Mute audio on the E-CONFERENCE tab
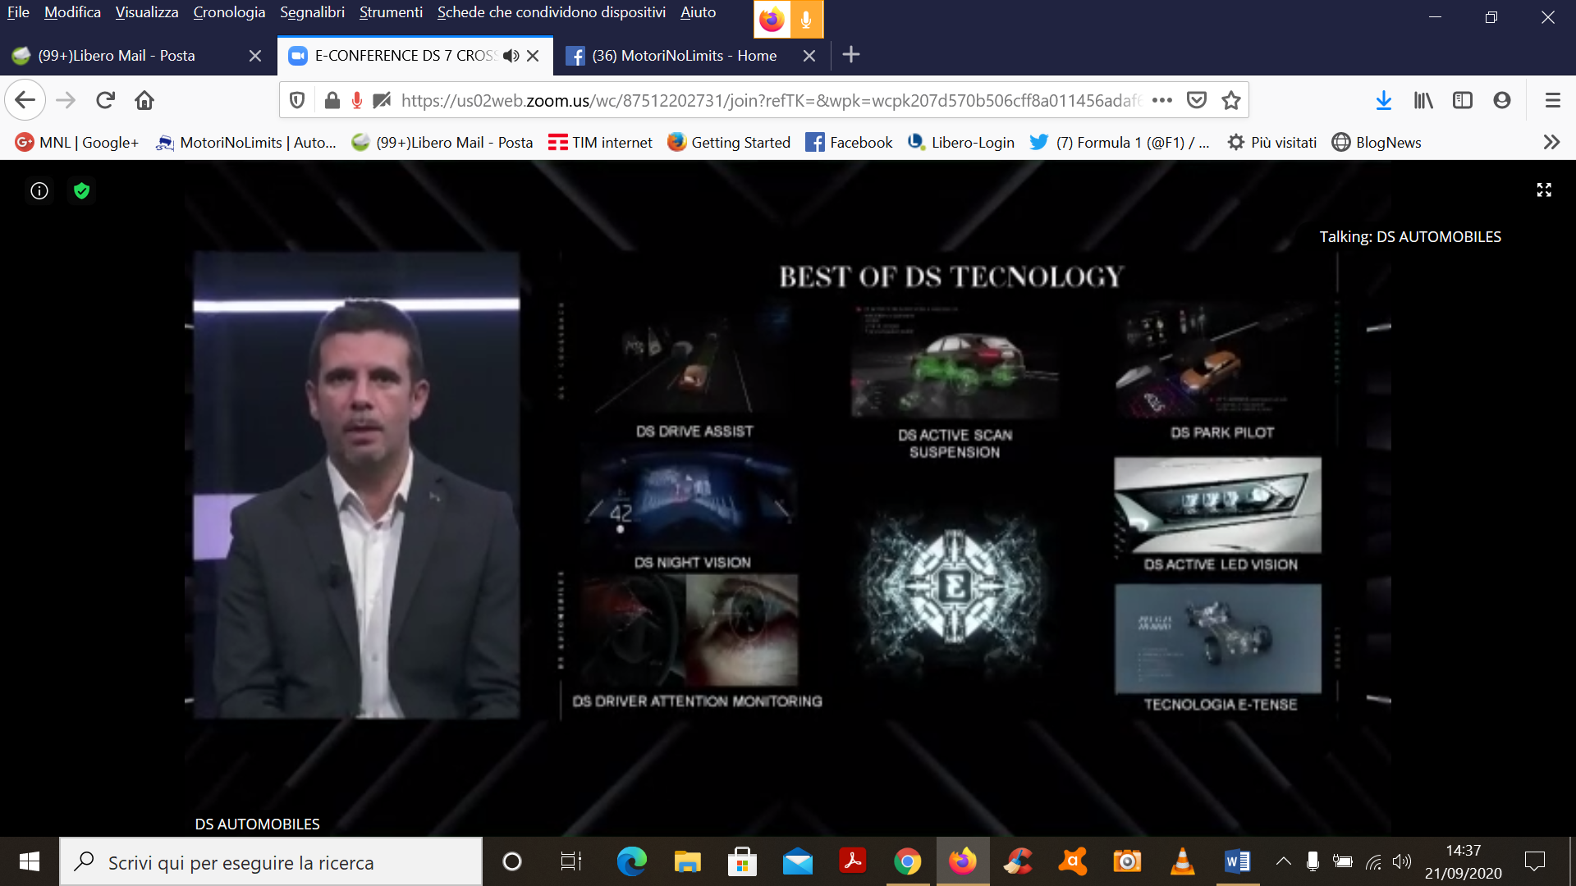Image resolution: width=1576 pixels, height=886 pixels. click(511, 56)
